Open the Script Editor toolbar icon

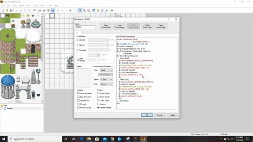click(102, 11)
